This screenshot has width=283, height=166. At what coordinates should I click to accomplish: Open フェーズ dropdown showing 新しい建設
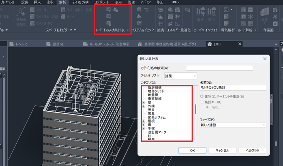(x=233, y=125)
